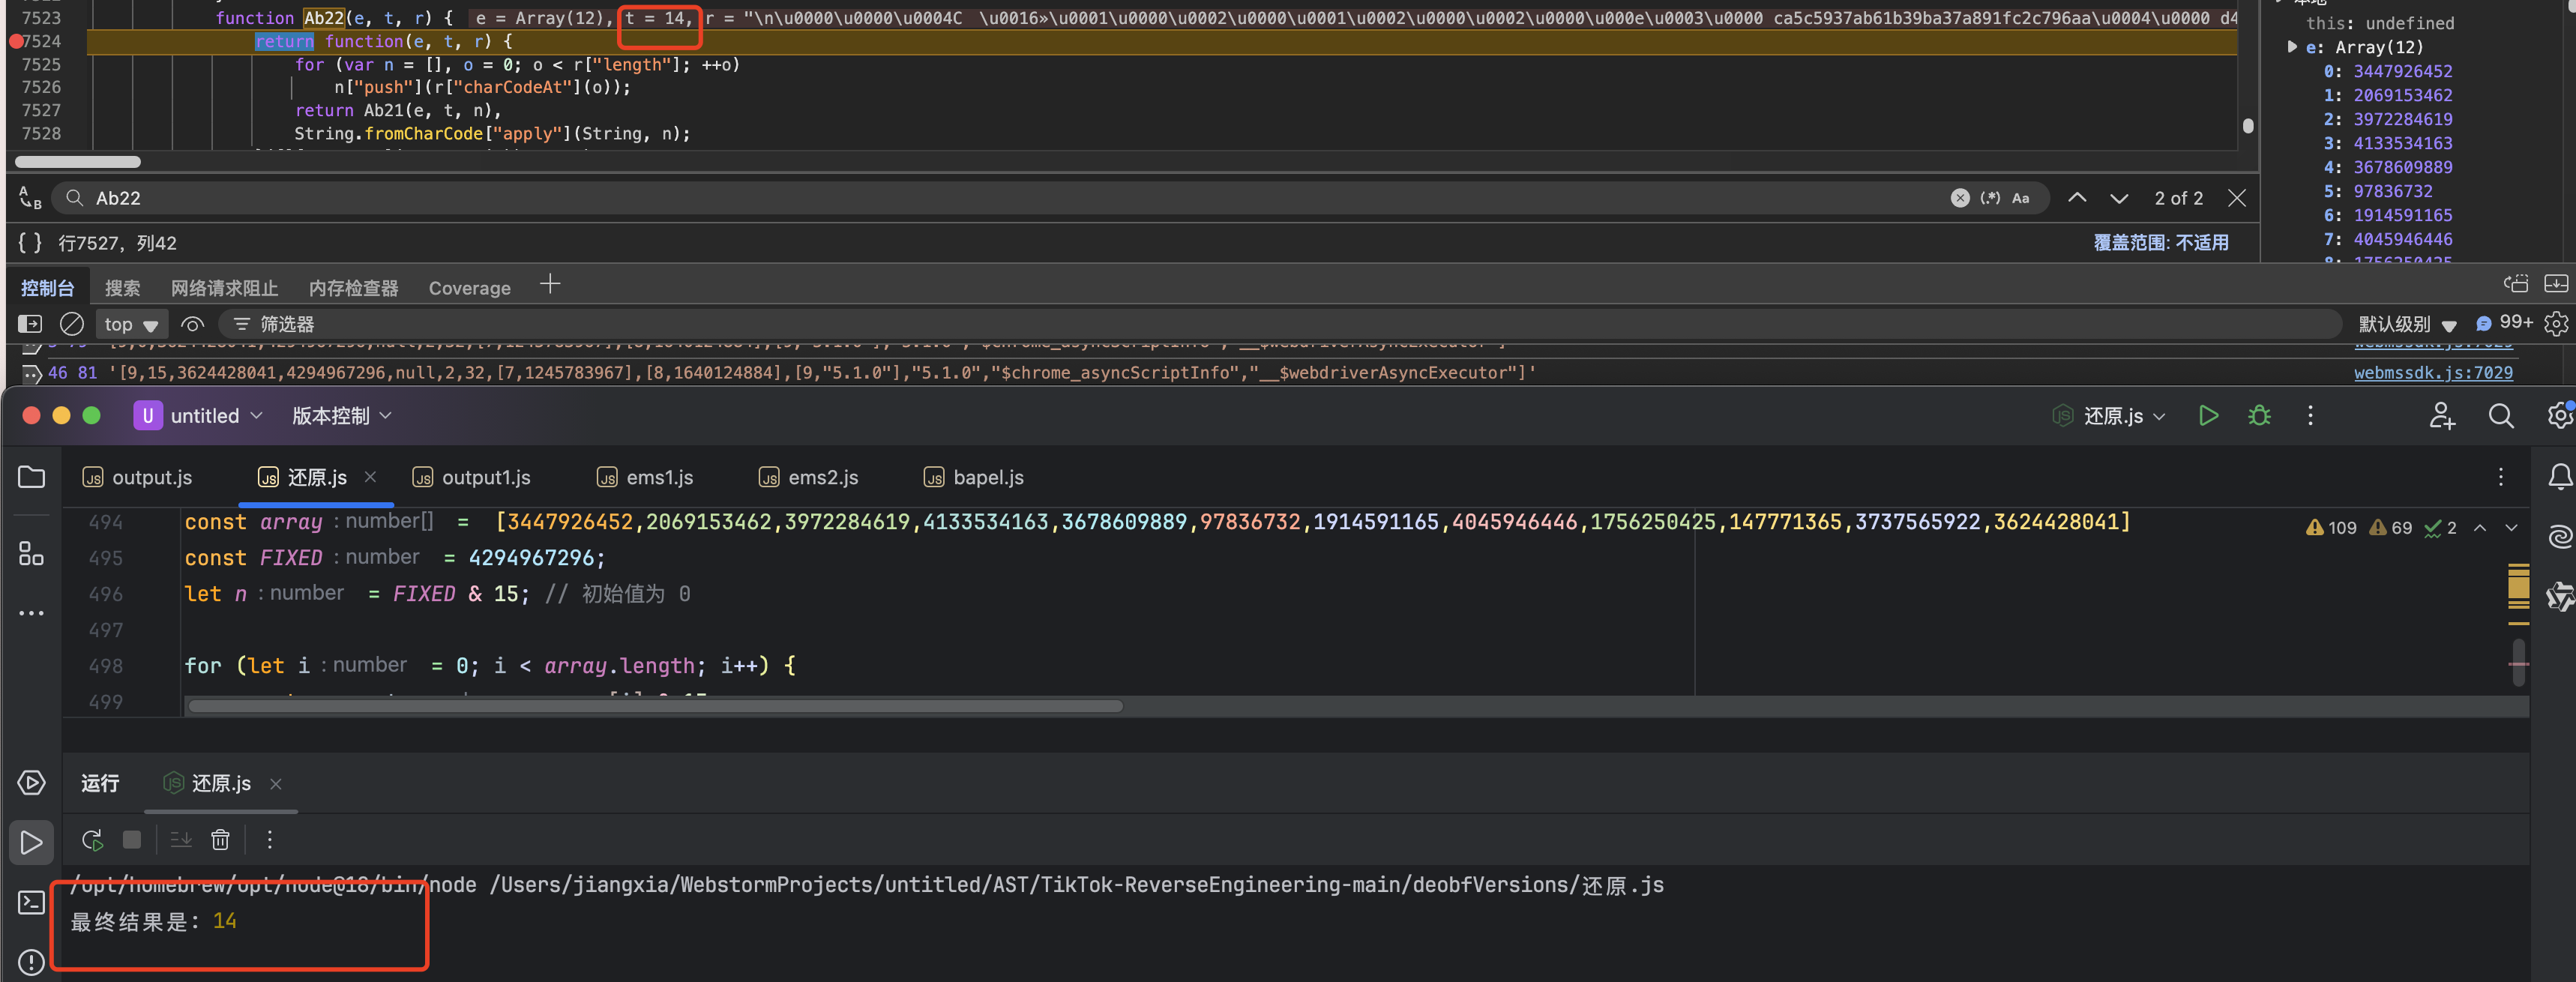
Task: Open the Run tool window button
Action: pyautogui.click(x=32, y=843)
